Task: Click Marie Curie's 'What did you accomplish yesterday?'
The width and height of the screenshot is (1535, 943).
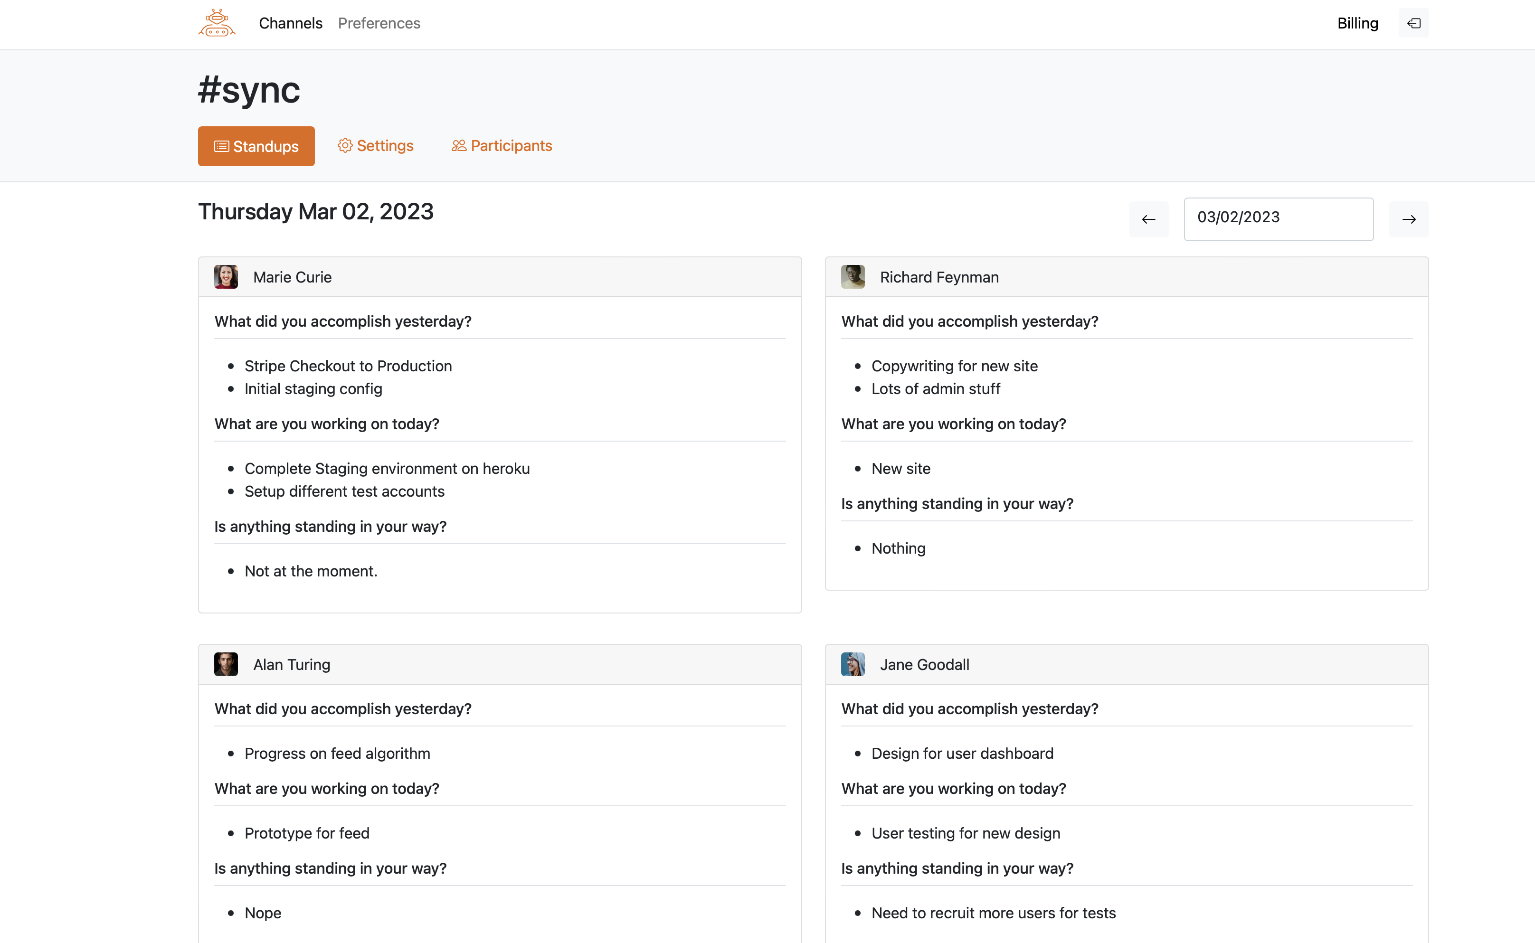Action: coord(343,321)
